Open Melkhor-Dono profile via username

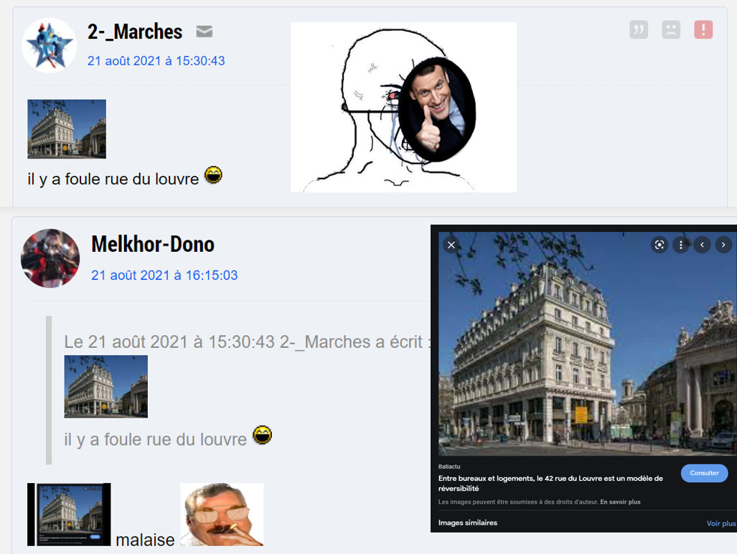(153, 244)
